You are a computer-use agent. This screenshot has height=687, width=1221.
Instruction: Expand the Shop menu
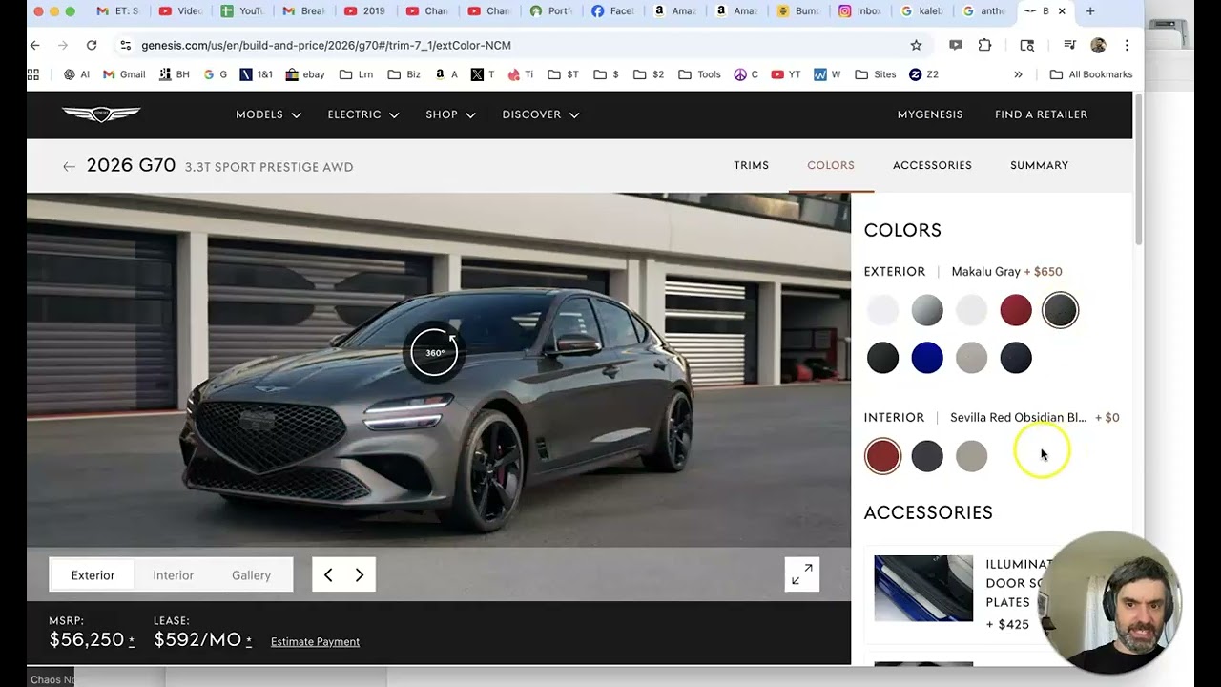pyautogui.click(x=450, y=114)
